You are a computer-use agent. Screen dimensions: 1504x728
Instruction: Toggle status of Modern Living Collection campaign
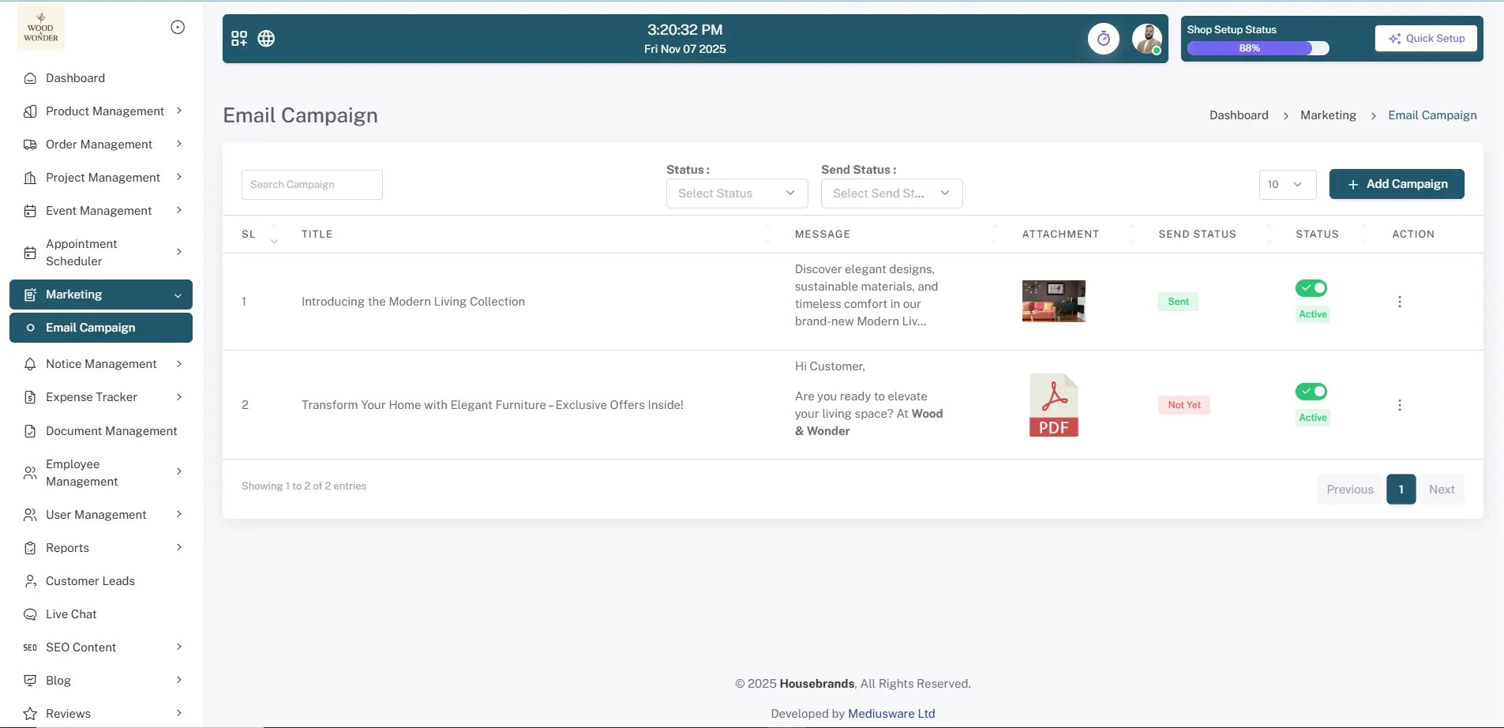[x=1311, y=287]
